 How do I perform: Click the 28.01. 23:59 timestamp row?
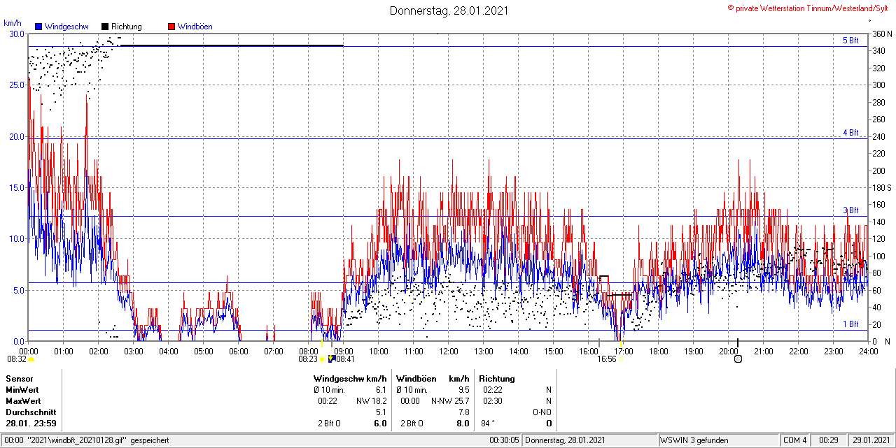point(31,424)
